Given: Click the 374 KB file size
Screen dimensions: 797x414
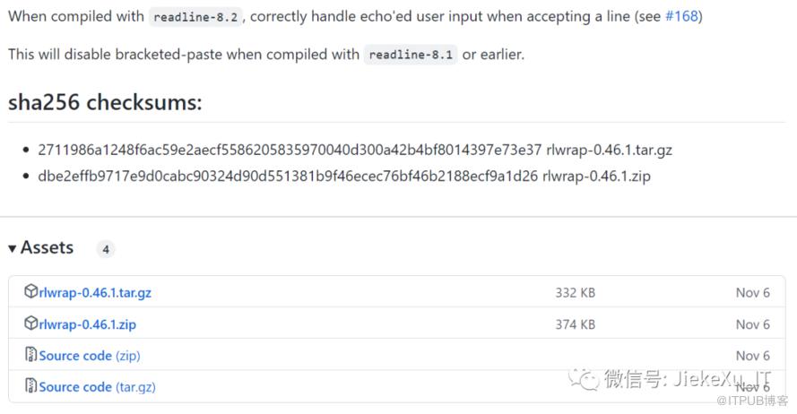Looking at the screenshot, I should pyautogui.click(x=575, y=323).
